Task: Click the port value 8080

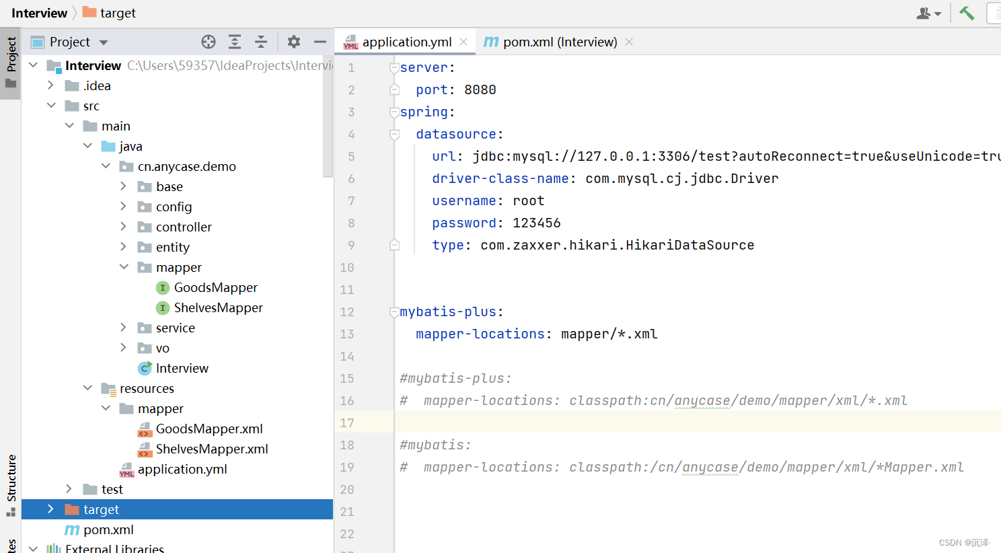Action: point(480,89)
